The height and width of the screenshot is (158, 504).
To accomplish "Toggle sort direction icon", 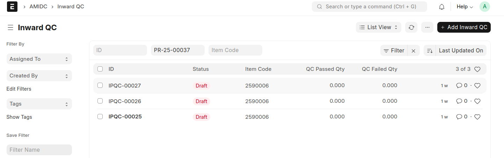I will point(430,50).
